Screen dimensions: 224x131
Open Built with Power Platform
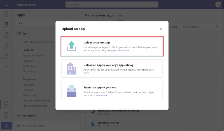coord(37,42)
